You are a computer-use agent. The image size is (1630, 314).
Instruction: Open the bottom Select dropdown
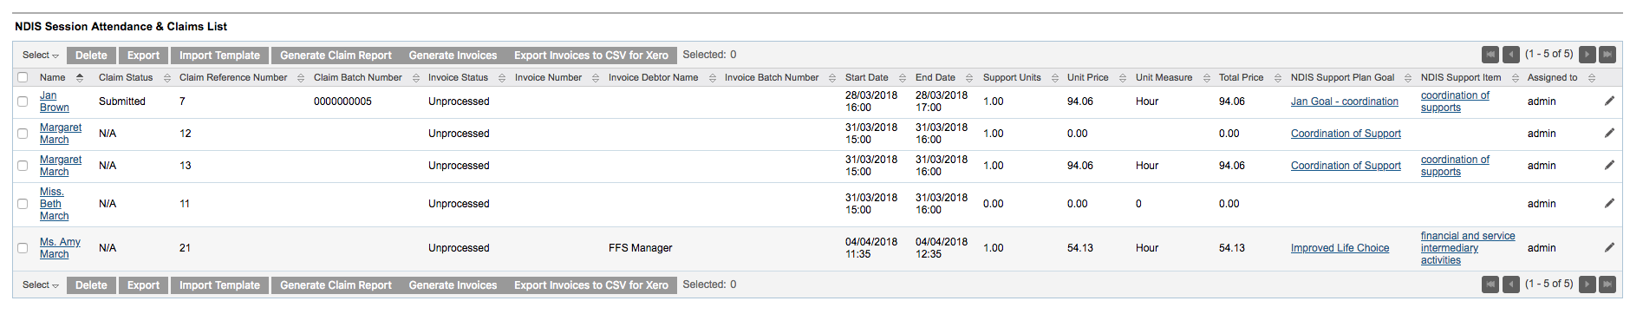coord(41,285)
